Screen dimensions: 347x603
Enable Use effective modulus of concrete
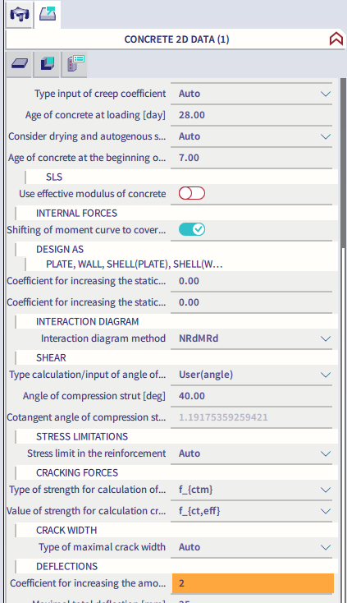pos(192,193)
